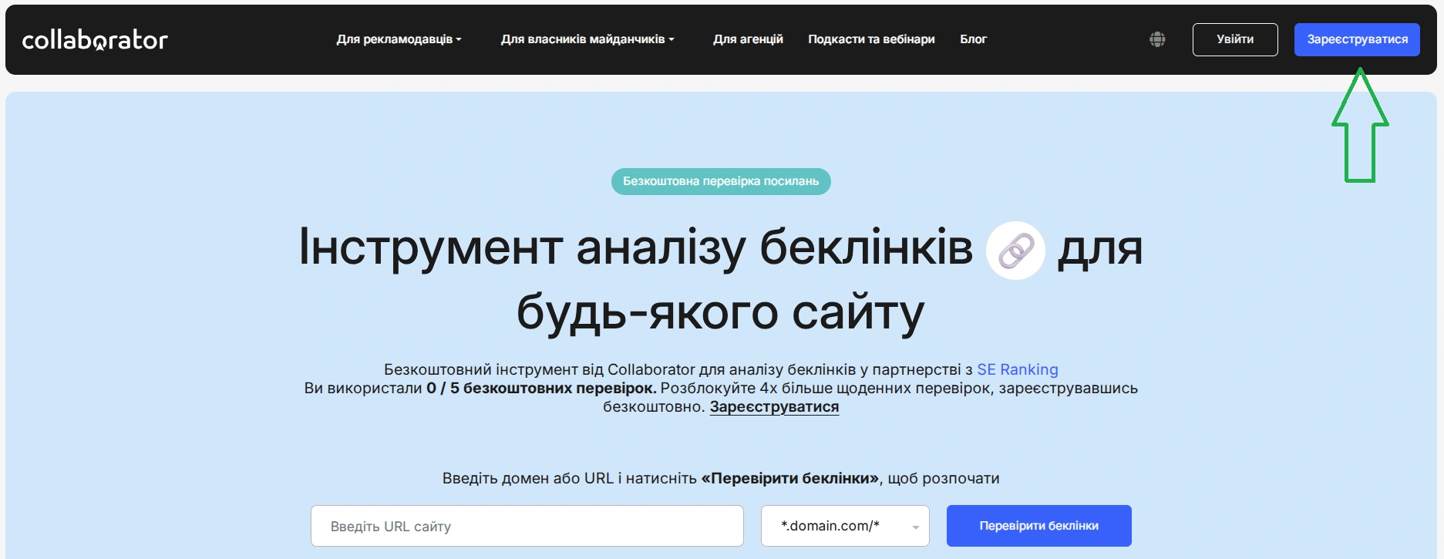
Task: Follow the underlined Зареєструватися link
Action: click(x=774, y=407)
